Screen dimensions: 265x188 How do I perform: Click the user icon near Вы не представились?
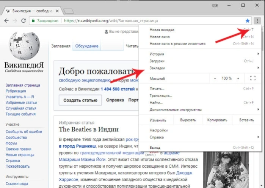click(x=106, y=31)
